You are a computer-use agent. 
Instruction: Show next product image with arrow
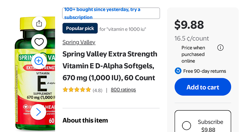[38, 112]
